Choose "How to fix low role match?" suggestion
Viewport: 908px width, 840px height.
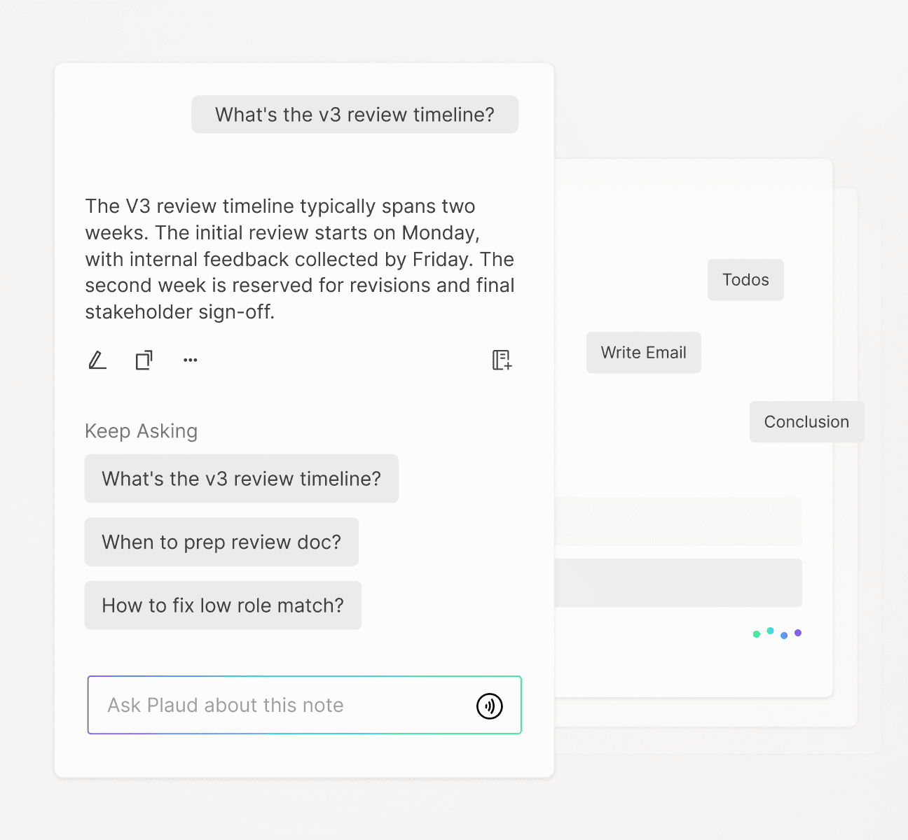click(x=223, y=605)
